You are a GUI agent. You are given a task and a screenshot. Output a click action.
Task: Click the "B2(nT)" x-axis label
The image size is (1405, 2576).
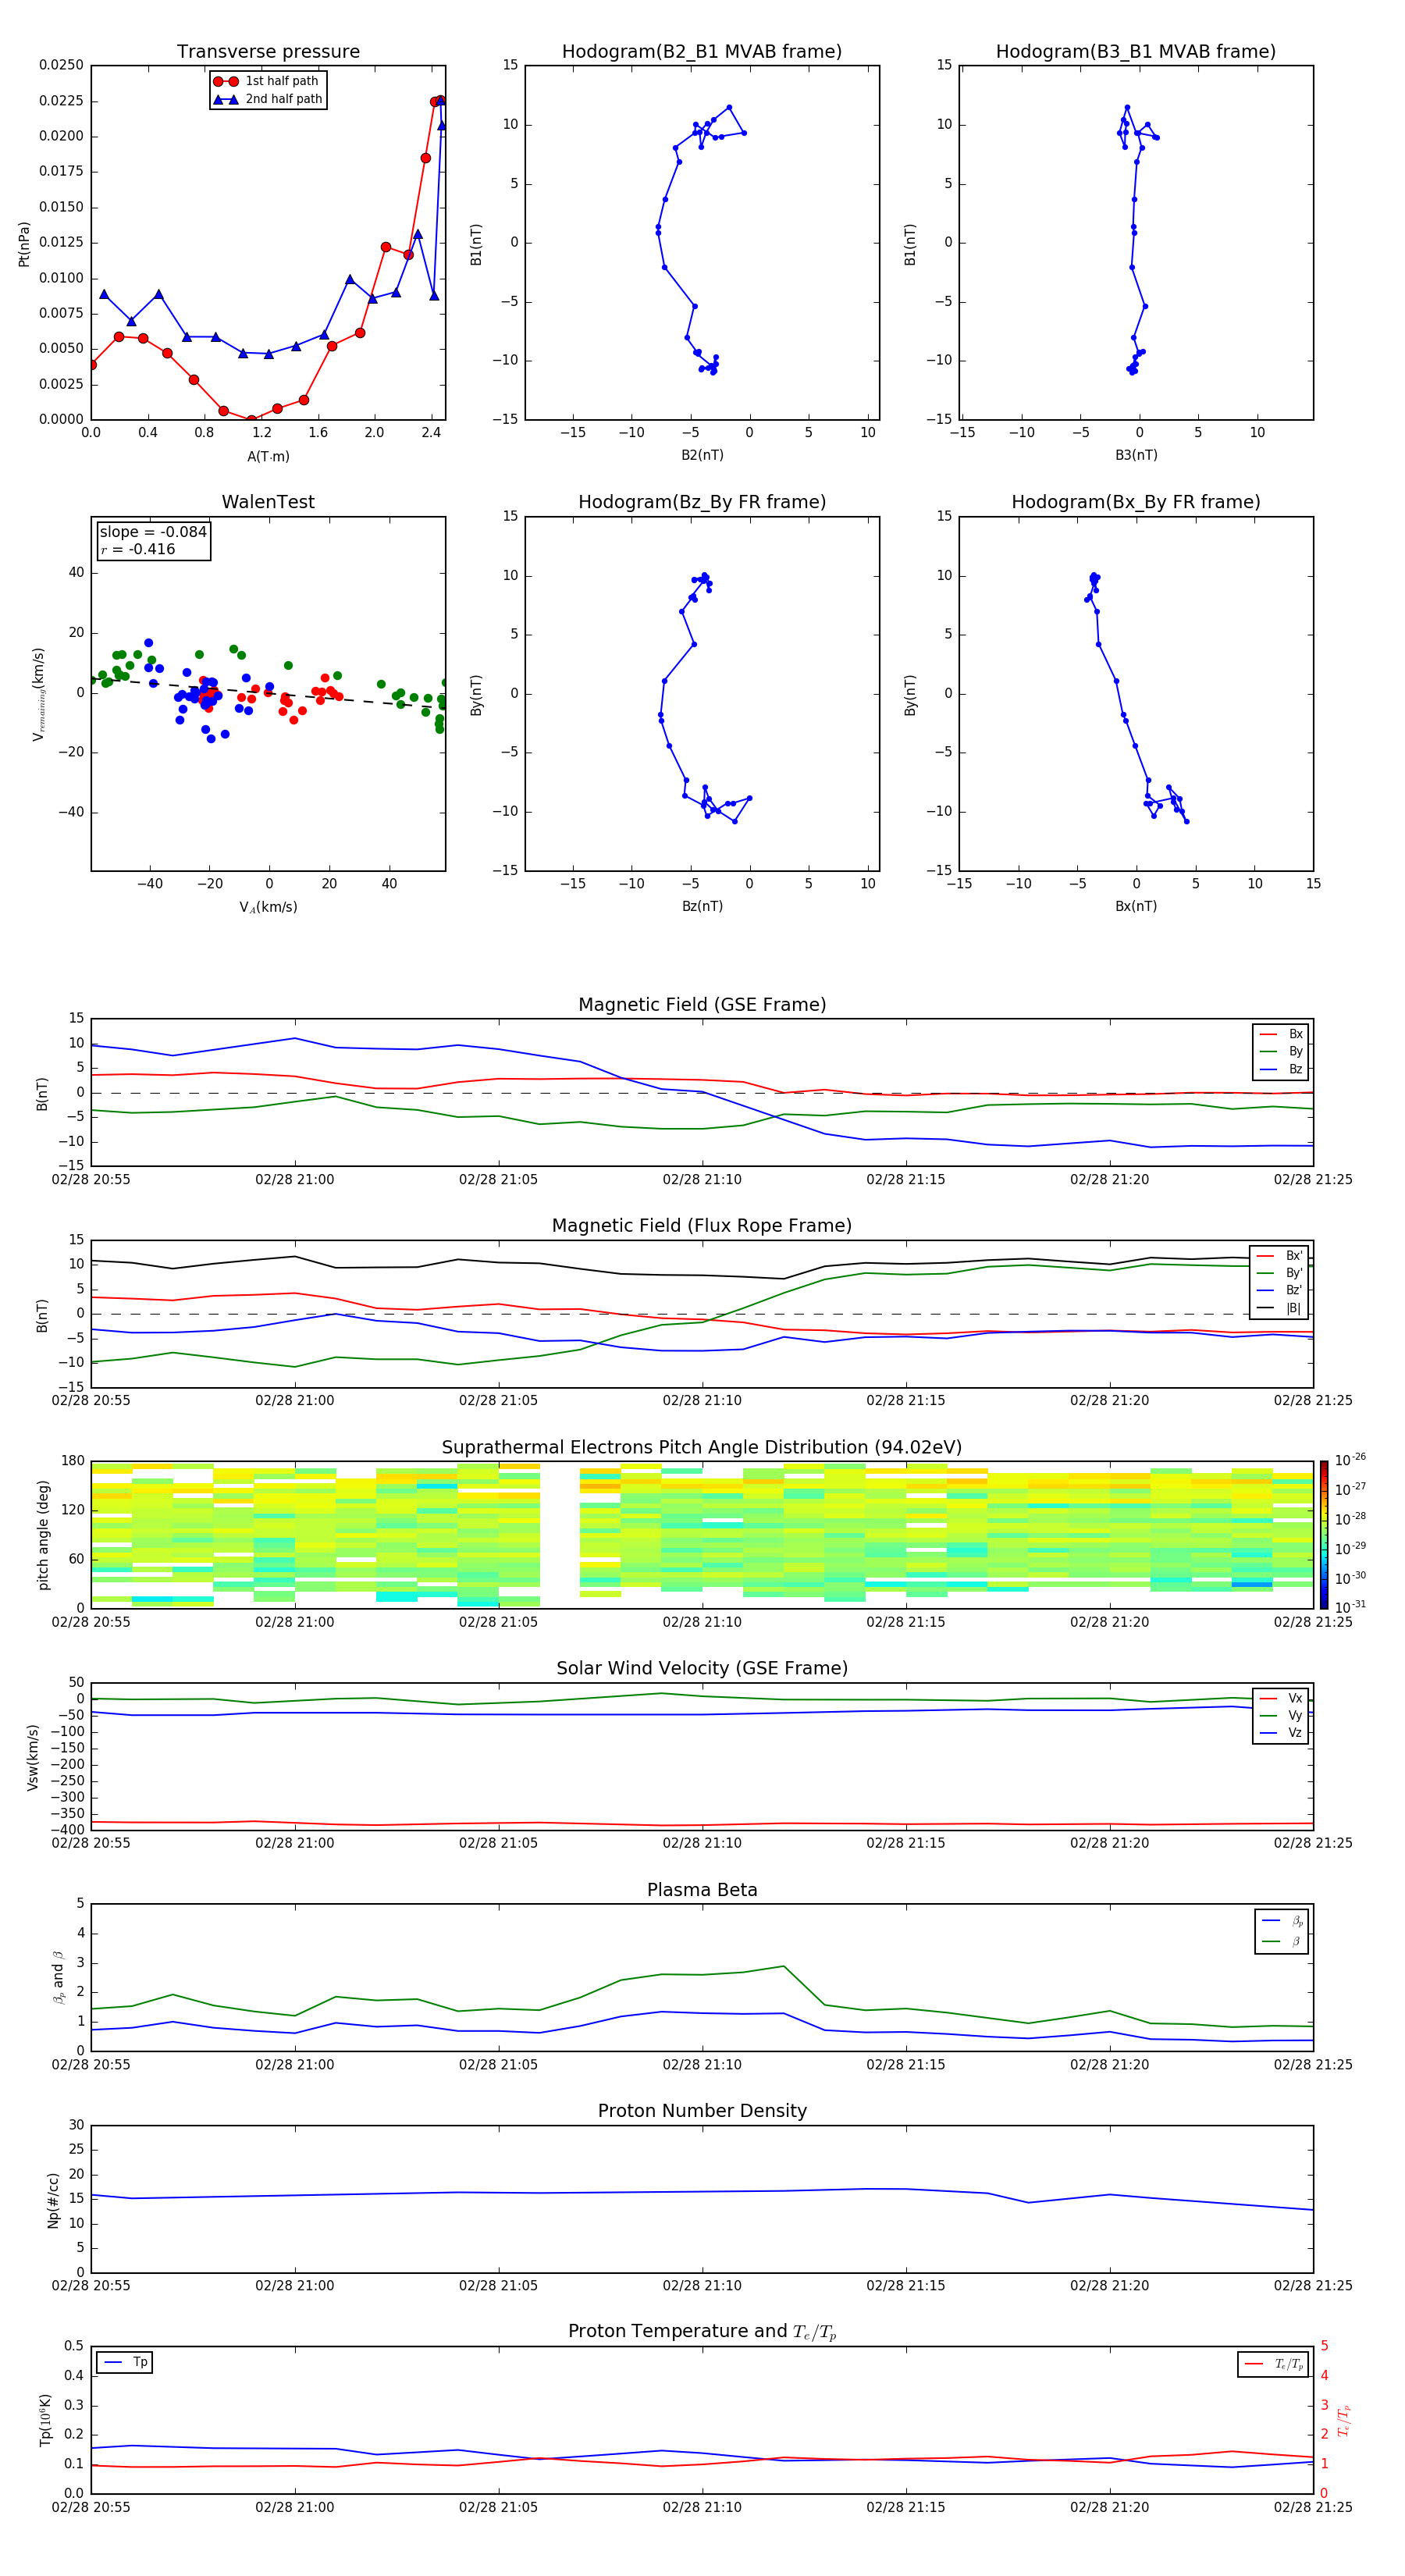click(702, 455)
